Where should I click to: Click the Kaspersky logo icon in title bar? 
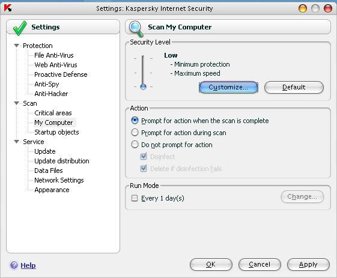(8, 8)
